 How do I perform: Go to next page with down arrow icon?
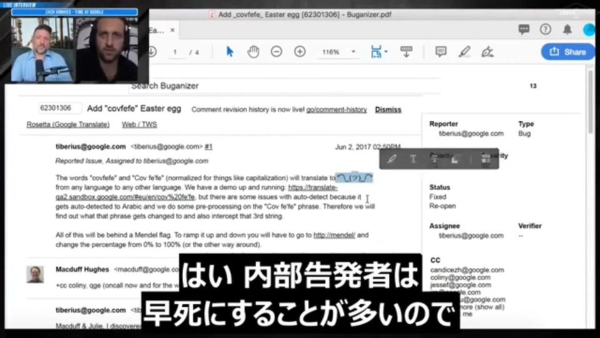[152, 52]
